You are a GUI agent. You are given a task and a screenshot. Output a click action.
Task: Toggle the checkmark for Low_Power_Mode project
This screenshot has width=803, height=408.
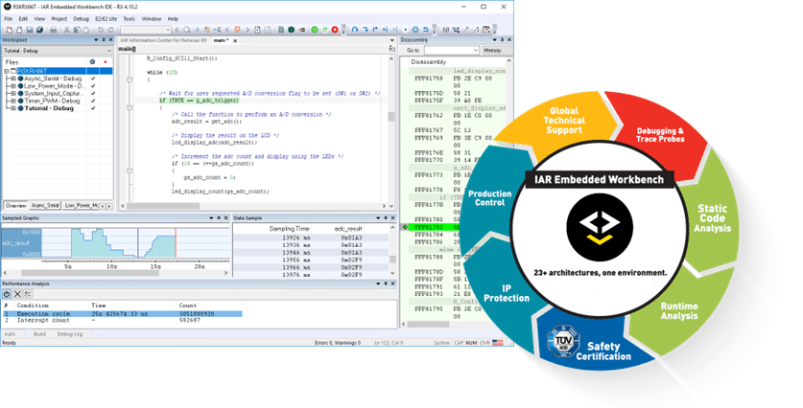pos(93,86)
